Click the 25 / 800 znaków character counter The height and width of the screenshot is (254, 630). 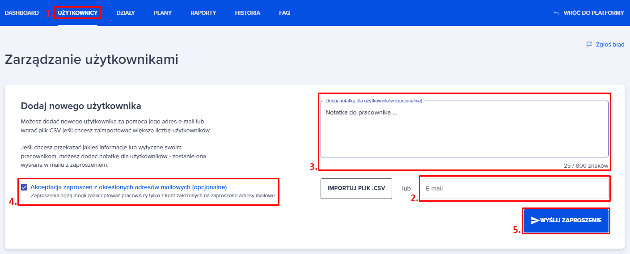(x=586, y=165)
